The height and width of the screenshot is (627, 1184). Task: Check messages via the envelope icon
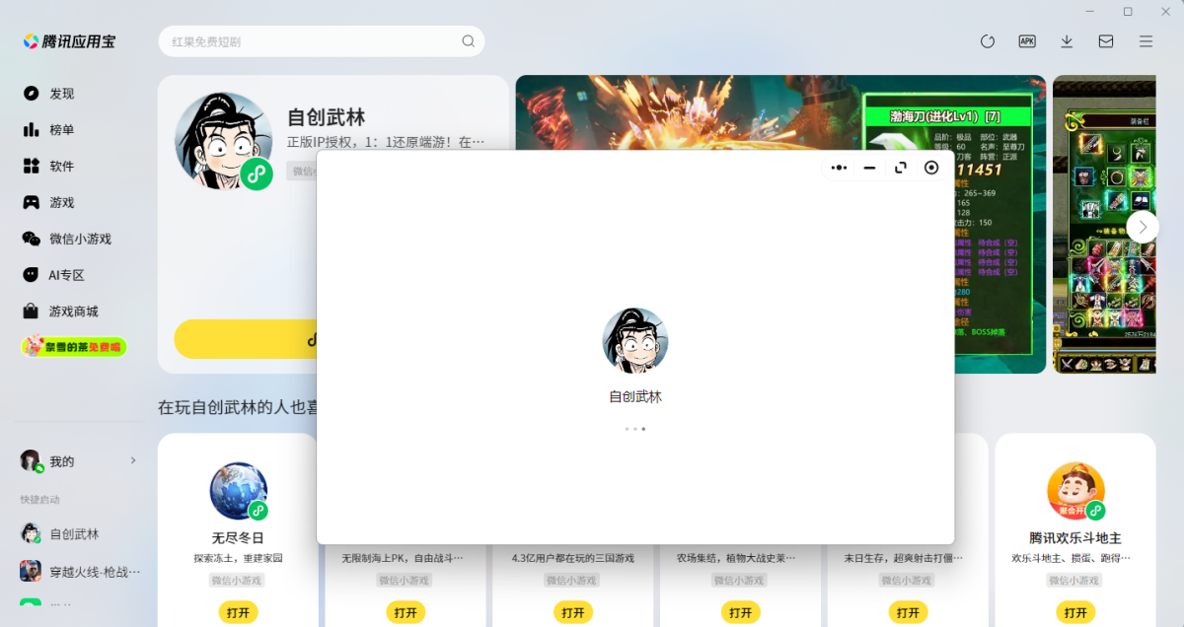(x=1106, y=41)
